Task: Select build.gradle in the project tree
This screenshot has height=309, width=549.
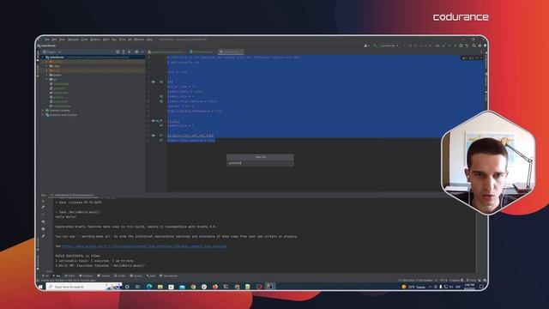Action: pos(59,93)
